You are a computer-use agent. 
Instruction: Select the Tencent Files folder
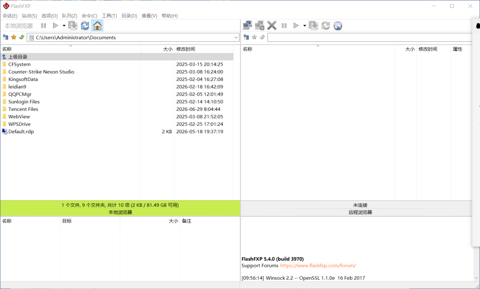point(117,109)
